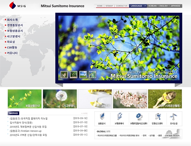
Task: Open 미쓰이스미토모해상그룹 global site link
Action: pos(107,135)
